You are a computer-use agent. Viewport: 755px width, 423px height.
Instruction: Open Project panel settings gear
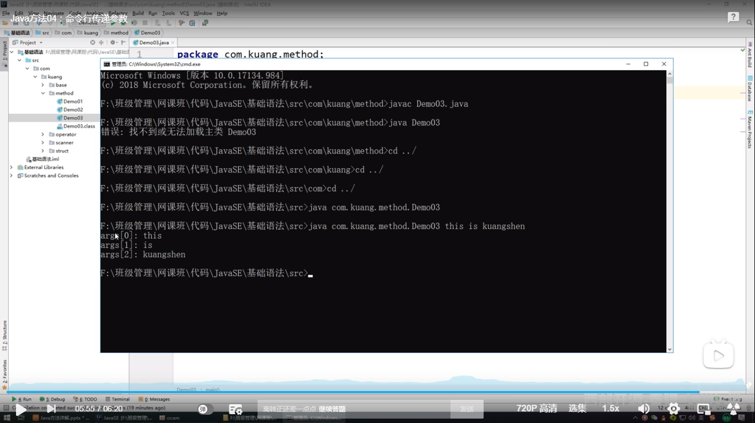[x=113, y=42]
